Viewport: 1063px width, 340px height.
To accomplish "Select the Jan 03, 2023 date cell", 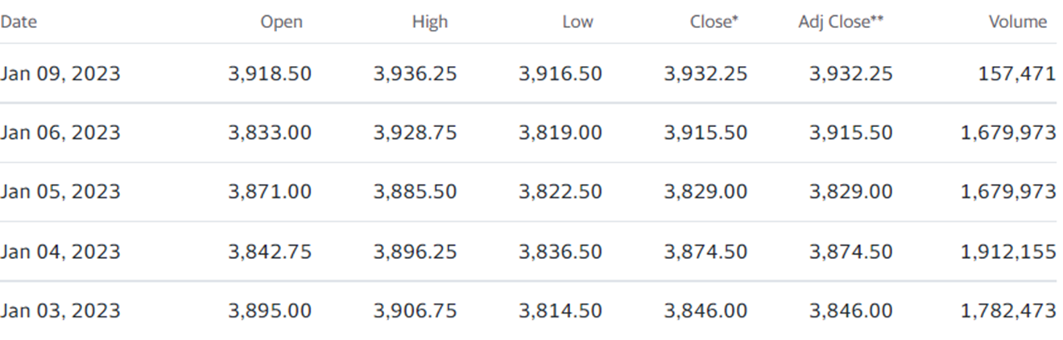I will (60, 310).
